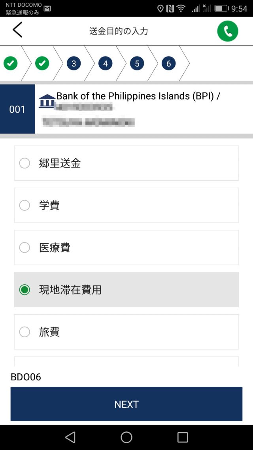Viewport: 253px width, 450px height.
Task: Select the 学費 radio option
Action: pos(25,205)
